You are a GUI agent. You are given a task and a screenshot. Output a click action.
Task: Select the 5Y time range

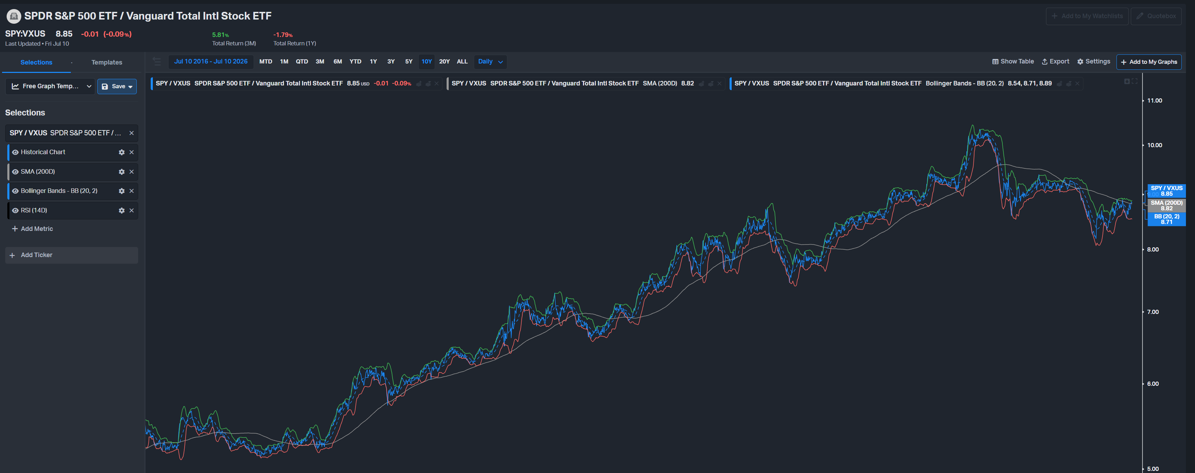(x=409, y=62)
